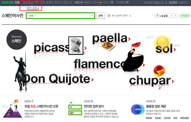191x122 pixels.
Task: Click the theme 스페인 circle badge
Action: [17, 39]
